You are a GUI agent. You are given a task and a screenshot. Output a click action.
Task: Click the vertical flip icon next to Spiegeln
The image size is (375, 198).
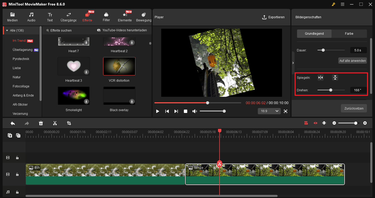(335, 77)
